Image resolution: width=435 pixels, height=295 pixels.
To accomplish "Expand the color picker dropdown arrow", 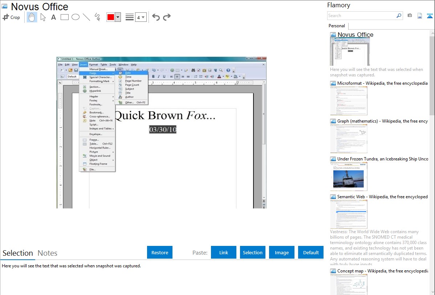I will click(118, 17).
